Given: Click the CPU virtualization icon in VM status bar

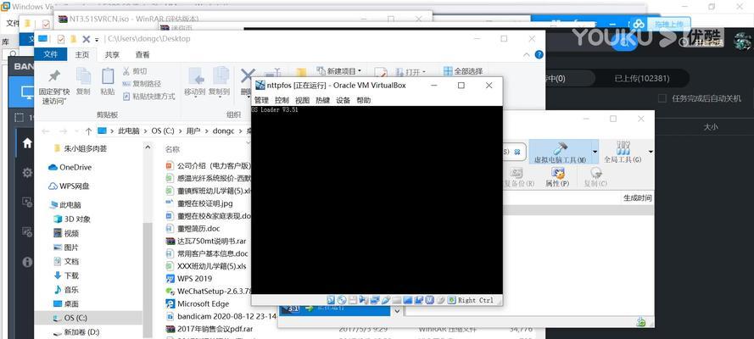Looking at the screenshot, I should pyautogui.click(x=430, y=300).
